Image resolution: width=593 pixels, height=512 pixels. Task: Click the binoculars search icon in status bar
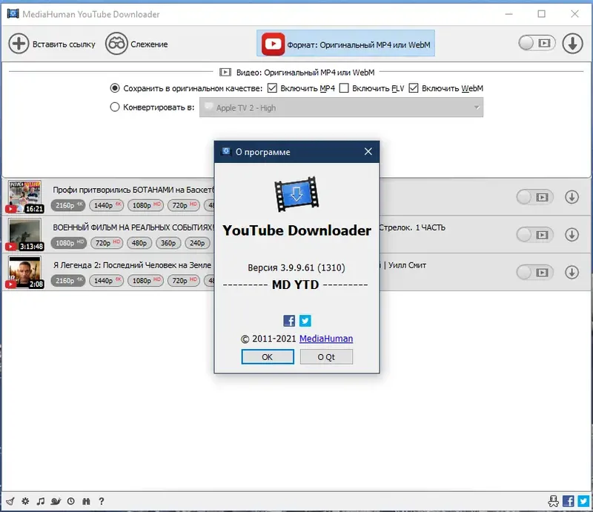(x=87, y=502)
